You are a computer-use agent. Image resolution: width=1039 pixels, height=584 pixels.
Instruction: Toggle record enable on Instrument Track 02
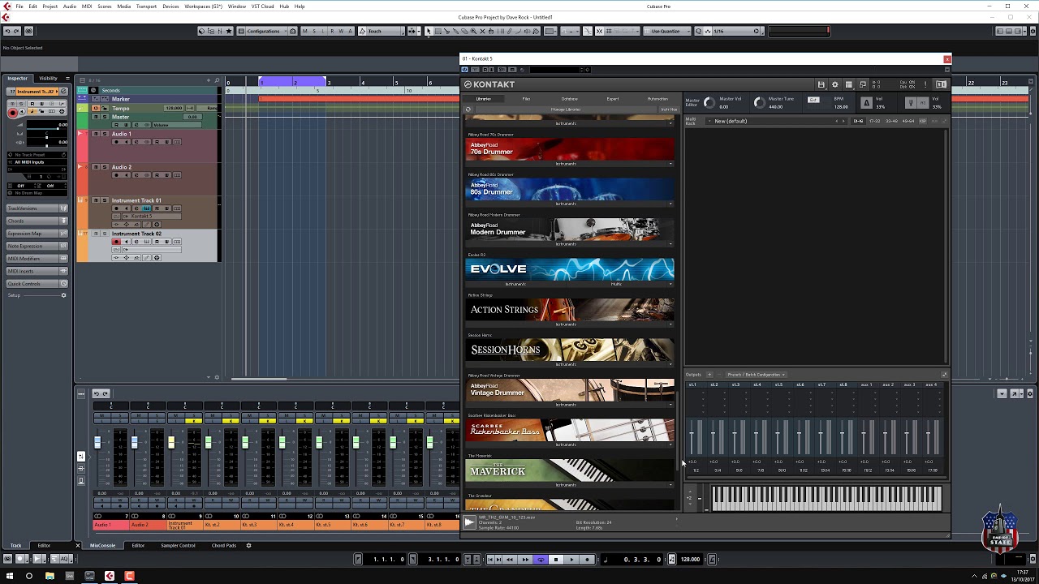click(116, 242)
